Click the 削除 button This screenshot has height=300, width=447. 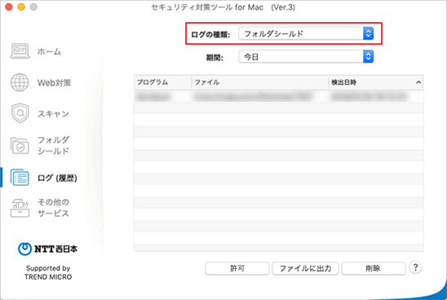(x=373, y=268)
